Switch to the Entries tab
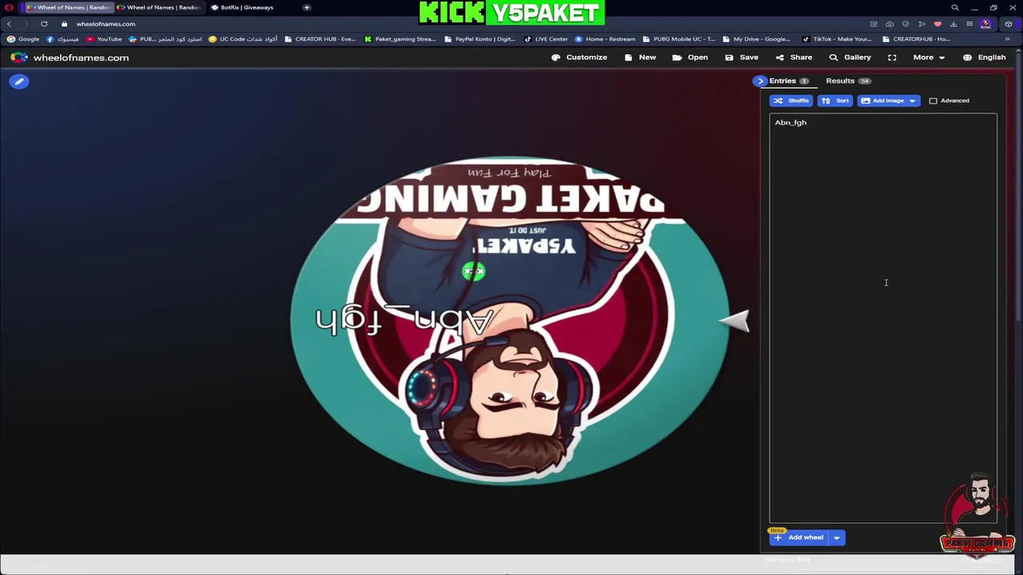 coord(789,81)
